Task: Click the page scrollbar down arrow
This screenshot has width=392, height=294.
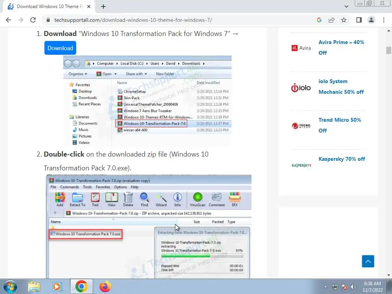Action: 389,276
